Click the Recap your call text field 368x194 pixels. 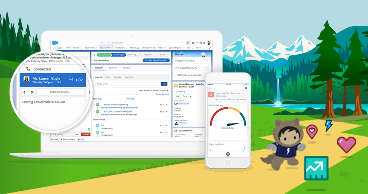(128, 84)
